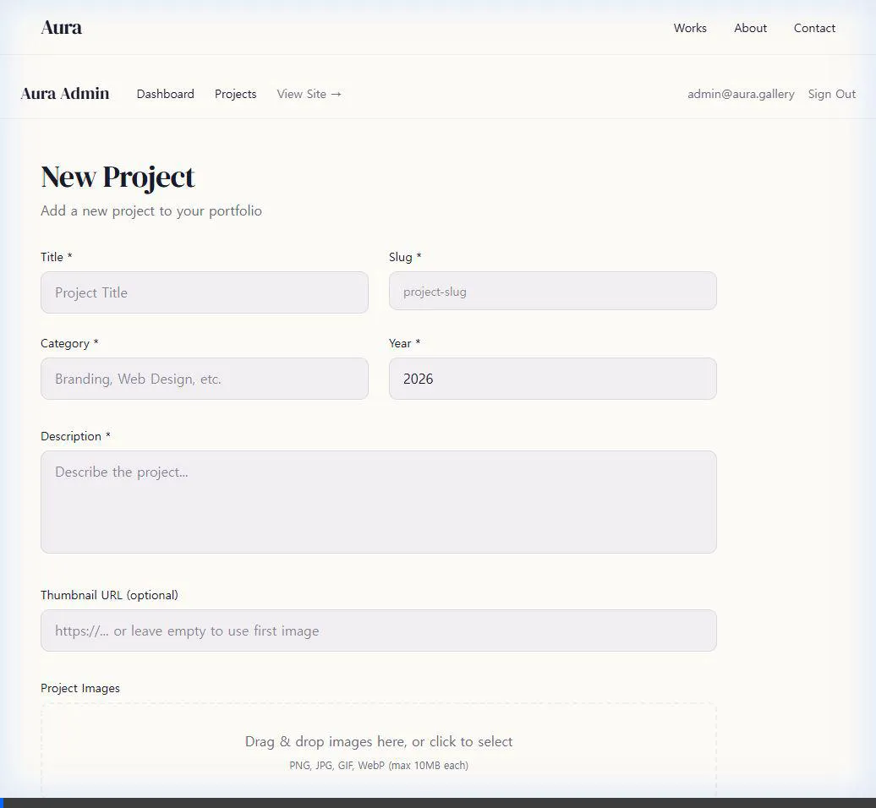This screenshot has height=808, width=876.
Task: Open View Site arrow link
Action: (309, 94)
